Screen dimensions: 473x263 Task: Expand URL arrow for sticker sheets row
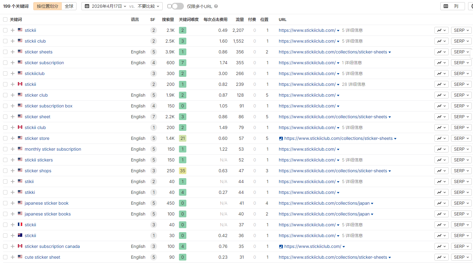390,52
